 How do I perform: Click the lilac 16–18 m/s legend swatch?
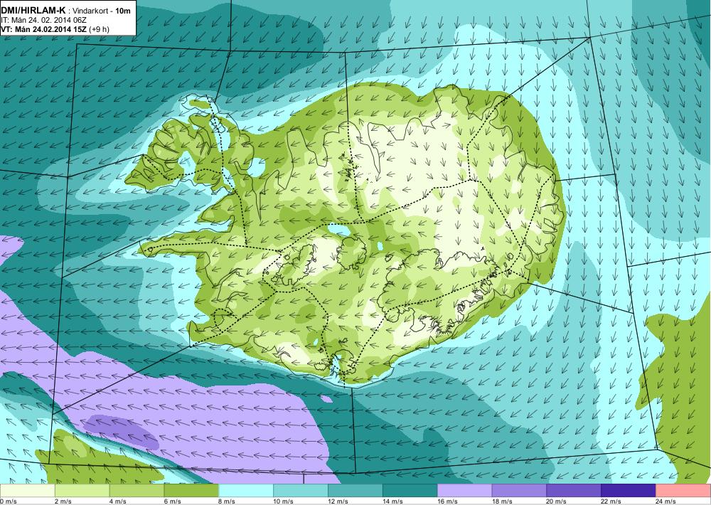tap(465, 491)
